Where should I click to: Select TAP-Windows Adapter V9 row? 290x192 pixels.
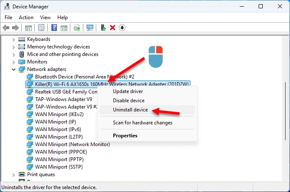pos(64,99)
